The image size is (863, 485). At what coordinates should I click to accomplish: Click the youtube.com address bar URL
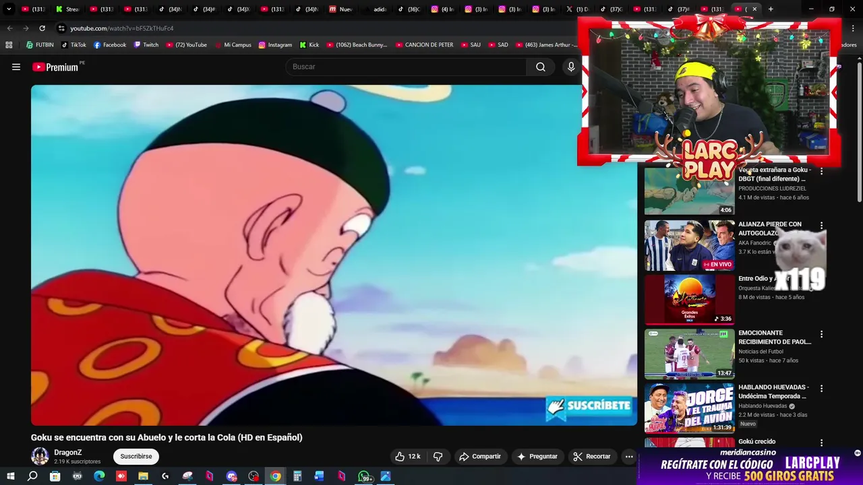coord(122,28)
